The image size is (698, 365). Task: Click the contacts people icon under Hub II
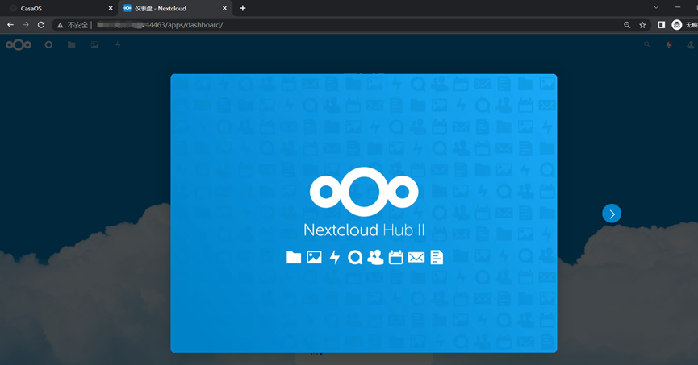375,257
